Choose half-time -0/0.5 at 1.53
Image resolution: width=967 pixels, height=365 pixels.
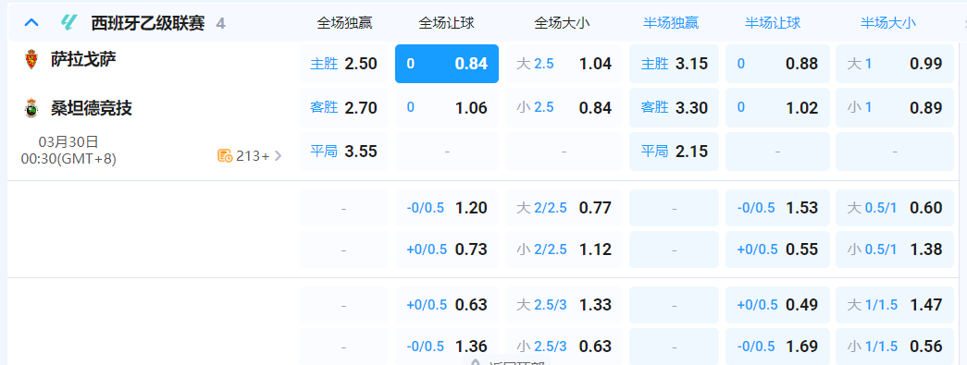point(777,208)
